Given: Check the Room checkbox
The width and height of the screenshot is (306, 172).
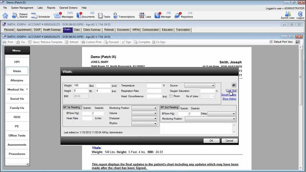Looking at the screenshot, I should point(171,96).
